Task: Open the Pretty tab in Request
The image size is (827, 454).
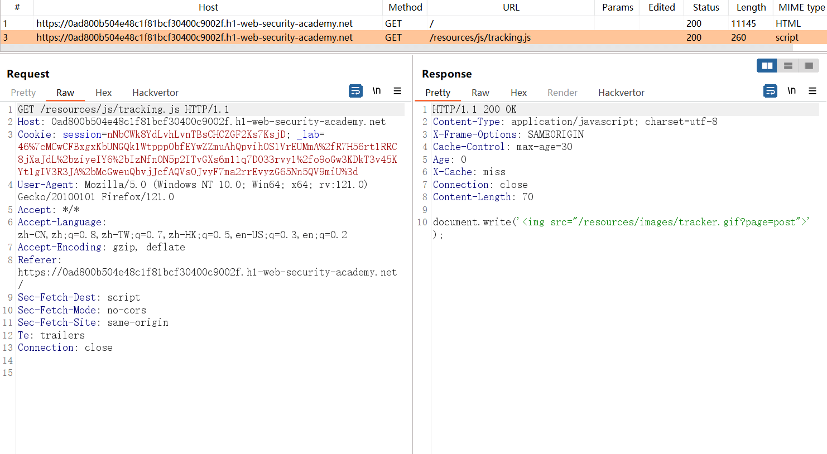Action: click(23, 93)
